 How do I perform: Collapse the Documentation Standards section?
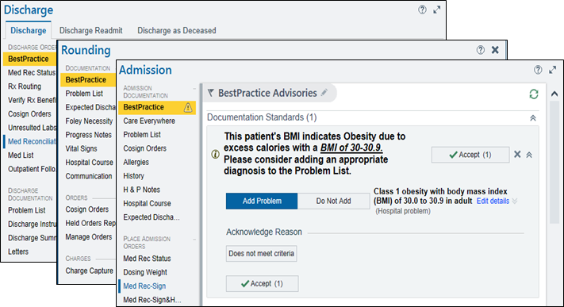[x=533, y=117]
